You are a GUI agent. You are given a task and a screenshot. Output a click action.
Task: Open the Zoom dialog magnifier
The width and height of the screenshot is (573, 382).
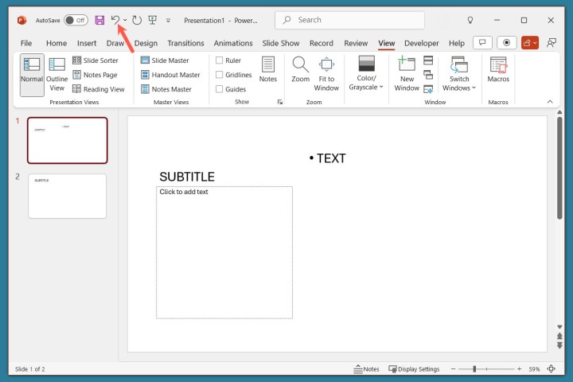click(x=300, y=69)
